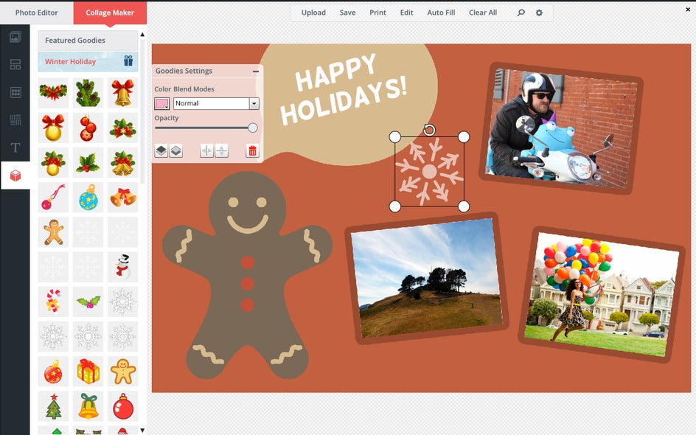Add the blue starred ornament goodie
Viewport: 696px width, 435px height.
click(88, 197)
